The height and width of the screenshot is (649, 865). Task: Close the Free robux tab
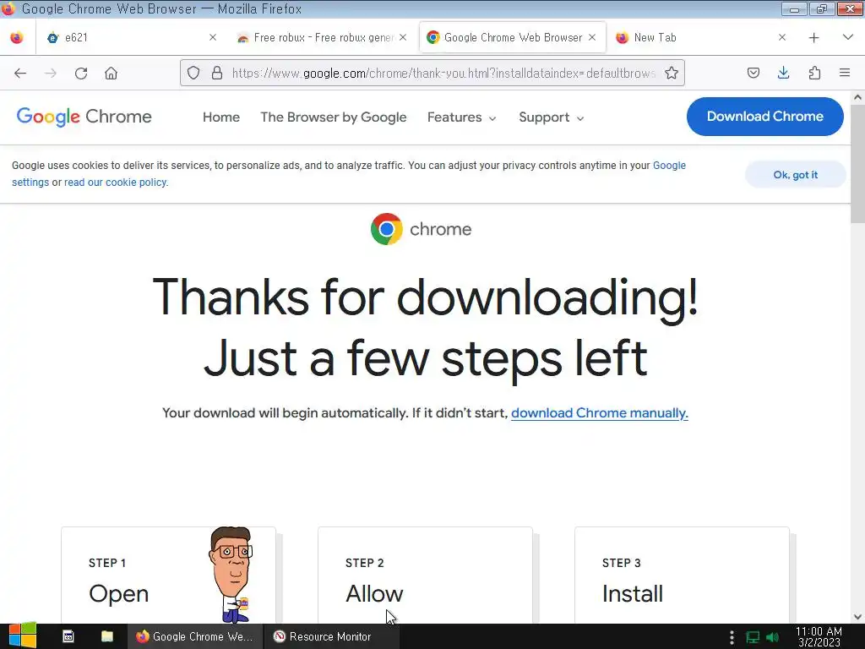[403, 37]
